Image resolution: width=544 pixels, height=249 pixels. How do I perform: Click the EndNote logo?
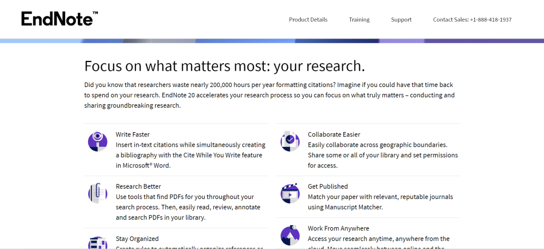[x=59, y=18]
